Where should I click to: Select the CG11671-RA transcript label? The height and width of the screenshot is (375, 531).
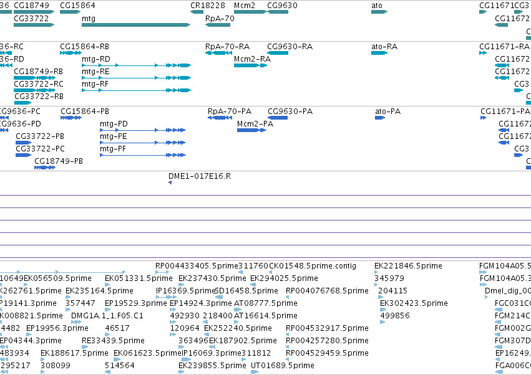click(504, 46)
